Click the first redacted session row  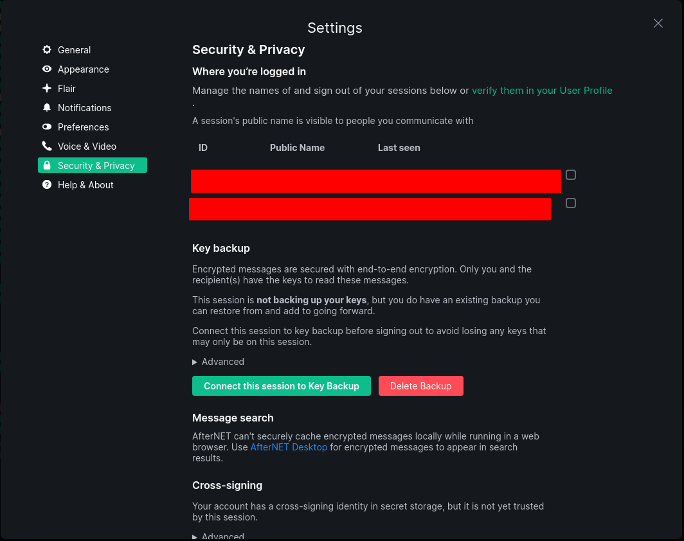tap(375, 181)
